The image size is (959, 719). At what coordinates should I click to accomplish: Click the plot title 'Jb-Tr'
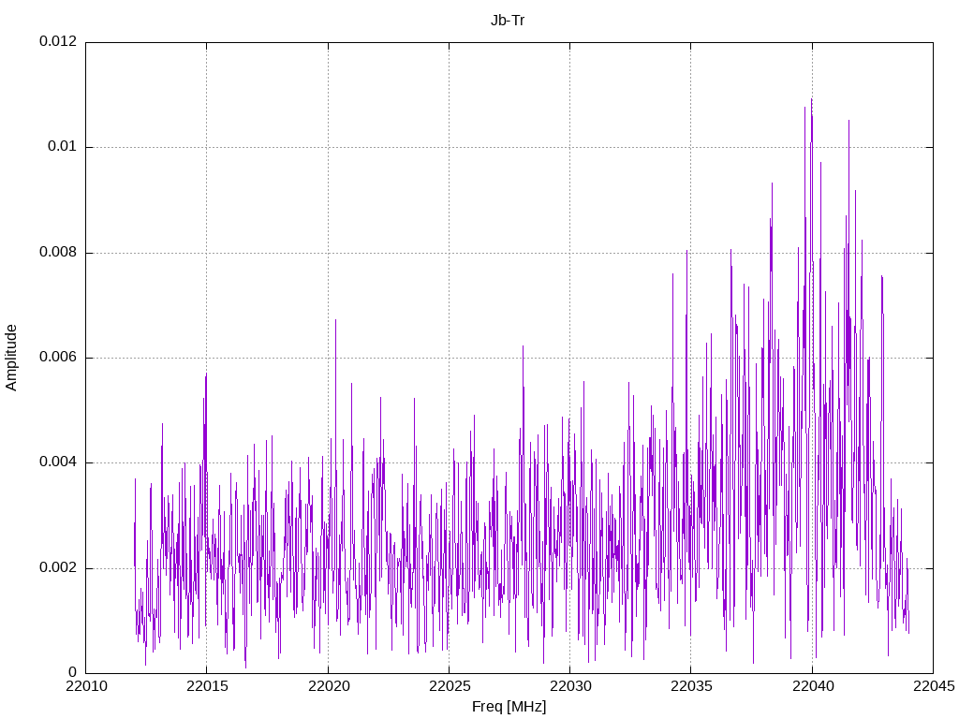508,21
